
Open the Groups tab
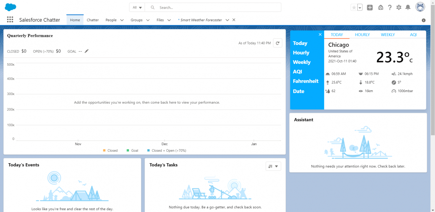coord(137,20)
